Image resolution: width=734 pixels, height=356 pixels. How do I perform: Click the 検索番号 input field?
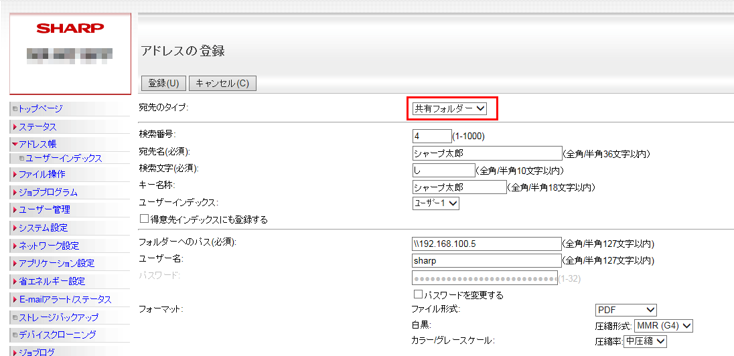432,136
